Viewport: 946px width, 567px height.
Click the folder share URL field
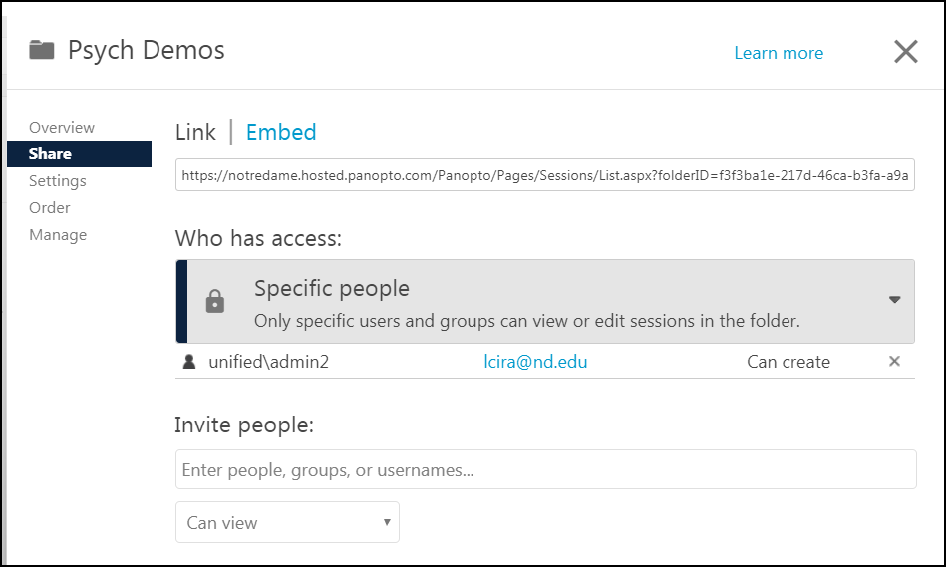click(545, 176)
